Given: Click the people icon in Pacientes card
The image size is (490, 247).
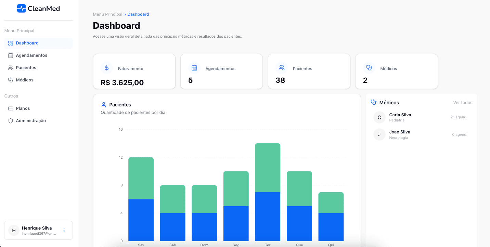Looking at the screenshot, I should pyautogui.click(x=282, y=68).
